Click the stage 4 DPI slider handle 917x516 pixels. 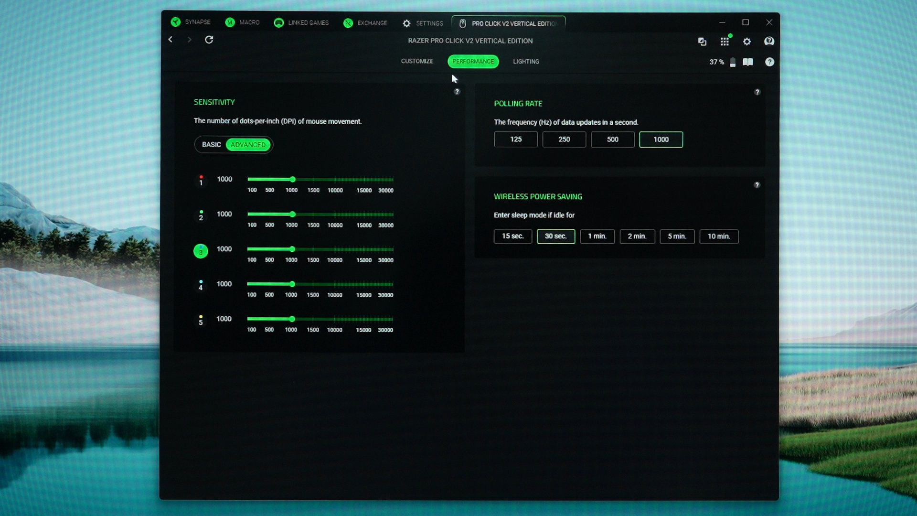(292, 284)
